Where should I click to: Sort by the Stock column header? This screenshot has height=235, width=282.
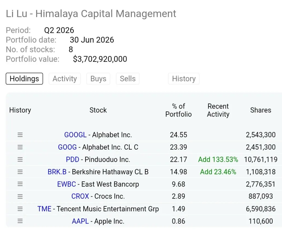tap(98, 110)
